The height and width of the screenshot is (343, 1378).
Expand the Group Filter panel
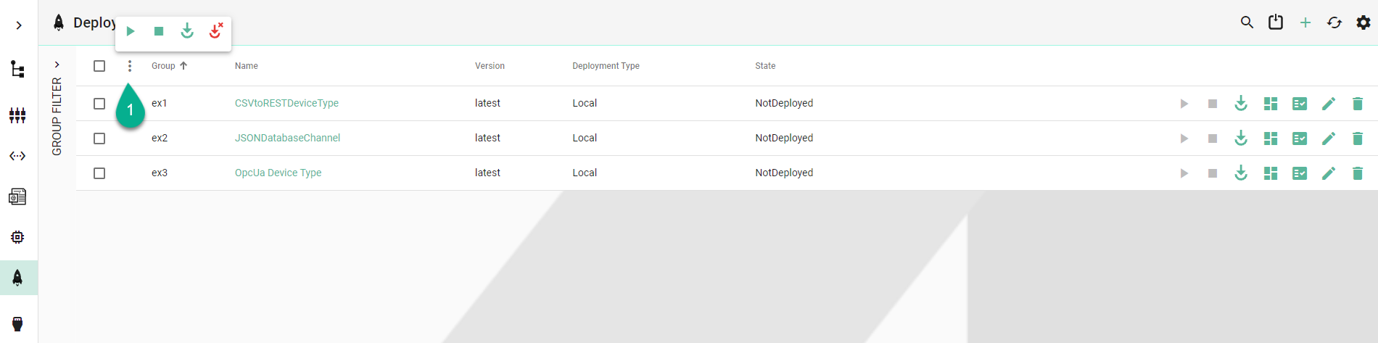point(57,65)
